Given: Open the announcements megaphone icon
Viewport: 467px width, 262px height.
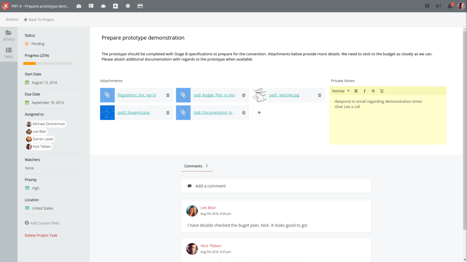Looking at the screenshot, I should (438, 6).
